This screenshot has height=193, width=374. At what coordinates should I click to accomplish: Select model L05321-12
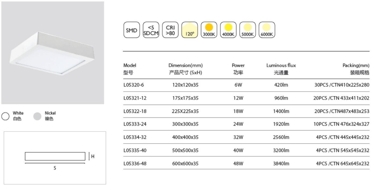pos(135,98)
